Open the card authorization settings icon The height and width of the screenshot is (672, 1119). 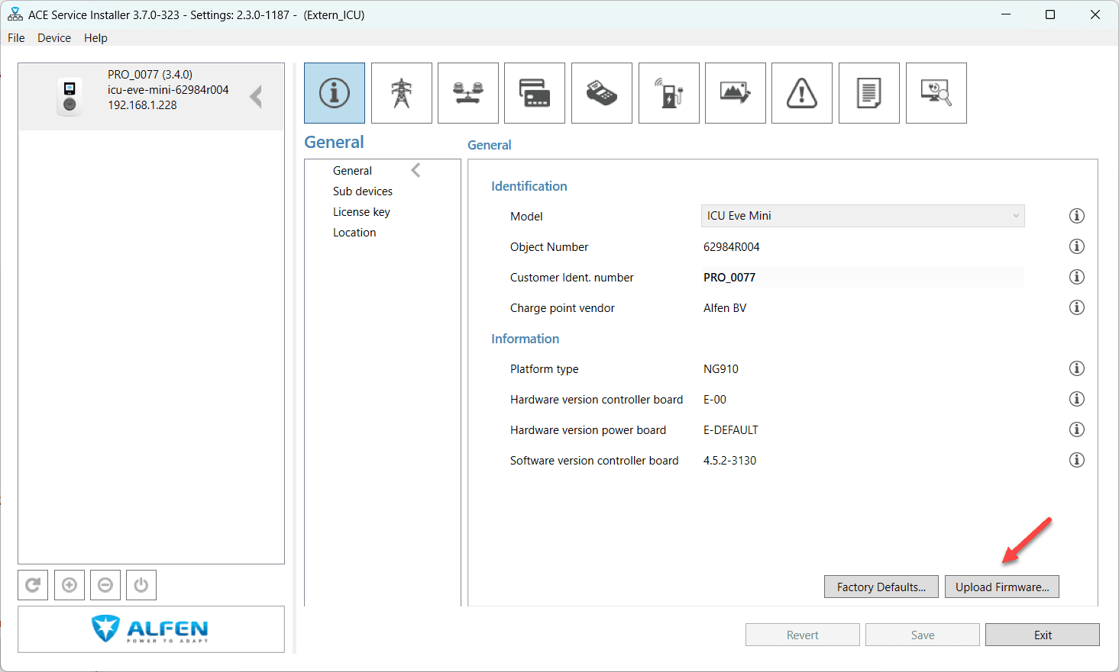pyautogui.click(x=535, y=93)
